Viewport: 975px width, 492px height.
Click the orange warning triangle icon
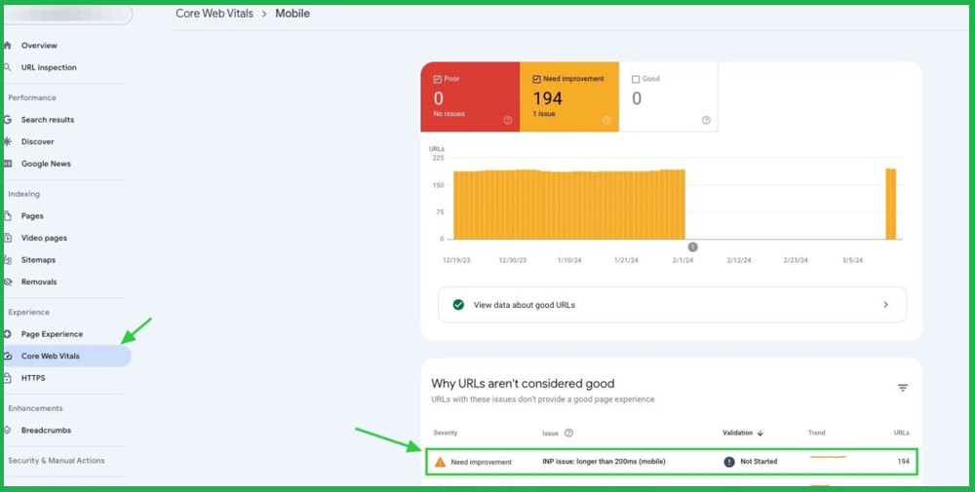pyautogui.click(x=441, y=462)
